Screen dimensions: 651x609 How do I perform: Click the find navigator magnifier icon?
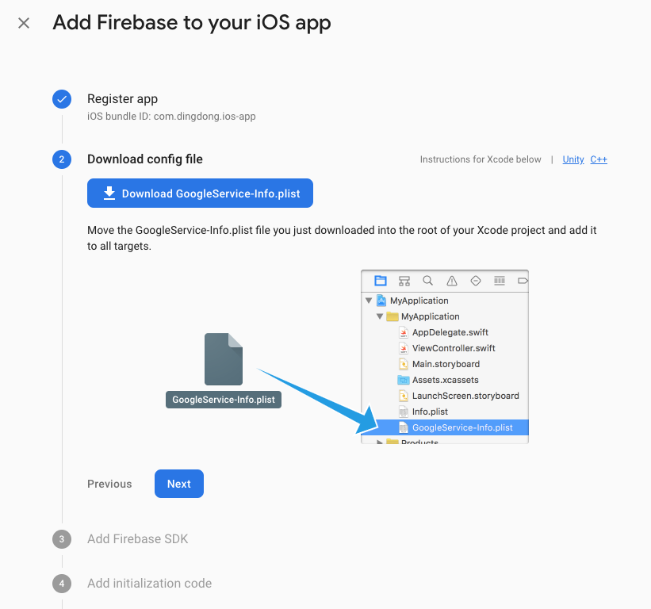point(428,281)
